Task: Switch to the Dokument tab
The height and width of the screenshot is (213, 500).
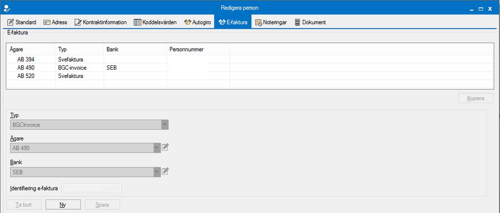Action: coord(310,22)
